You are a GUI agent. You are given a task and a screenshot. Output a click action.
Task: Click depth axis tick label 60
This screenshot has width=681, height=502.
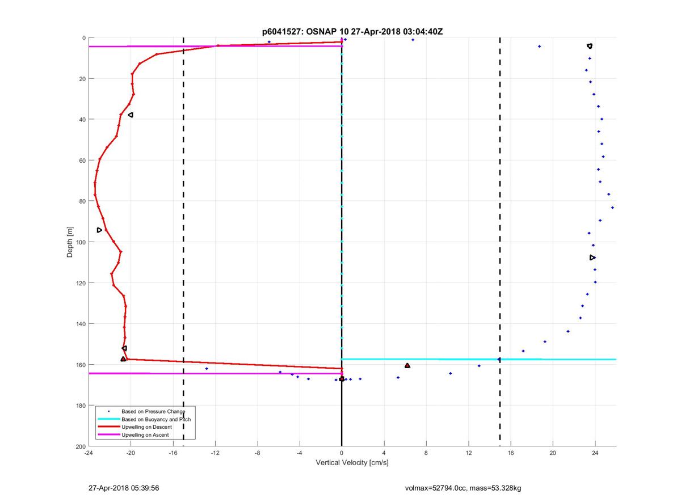82,161
